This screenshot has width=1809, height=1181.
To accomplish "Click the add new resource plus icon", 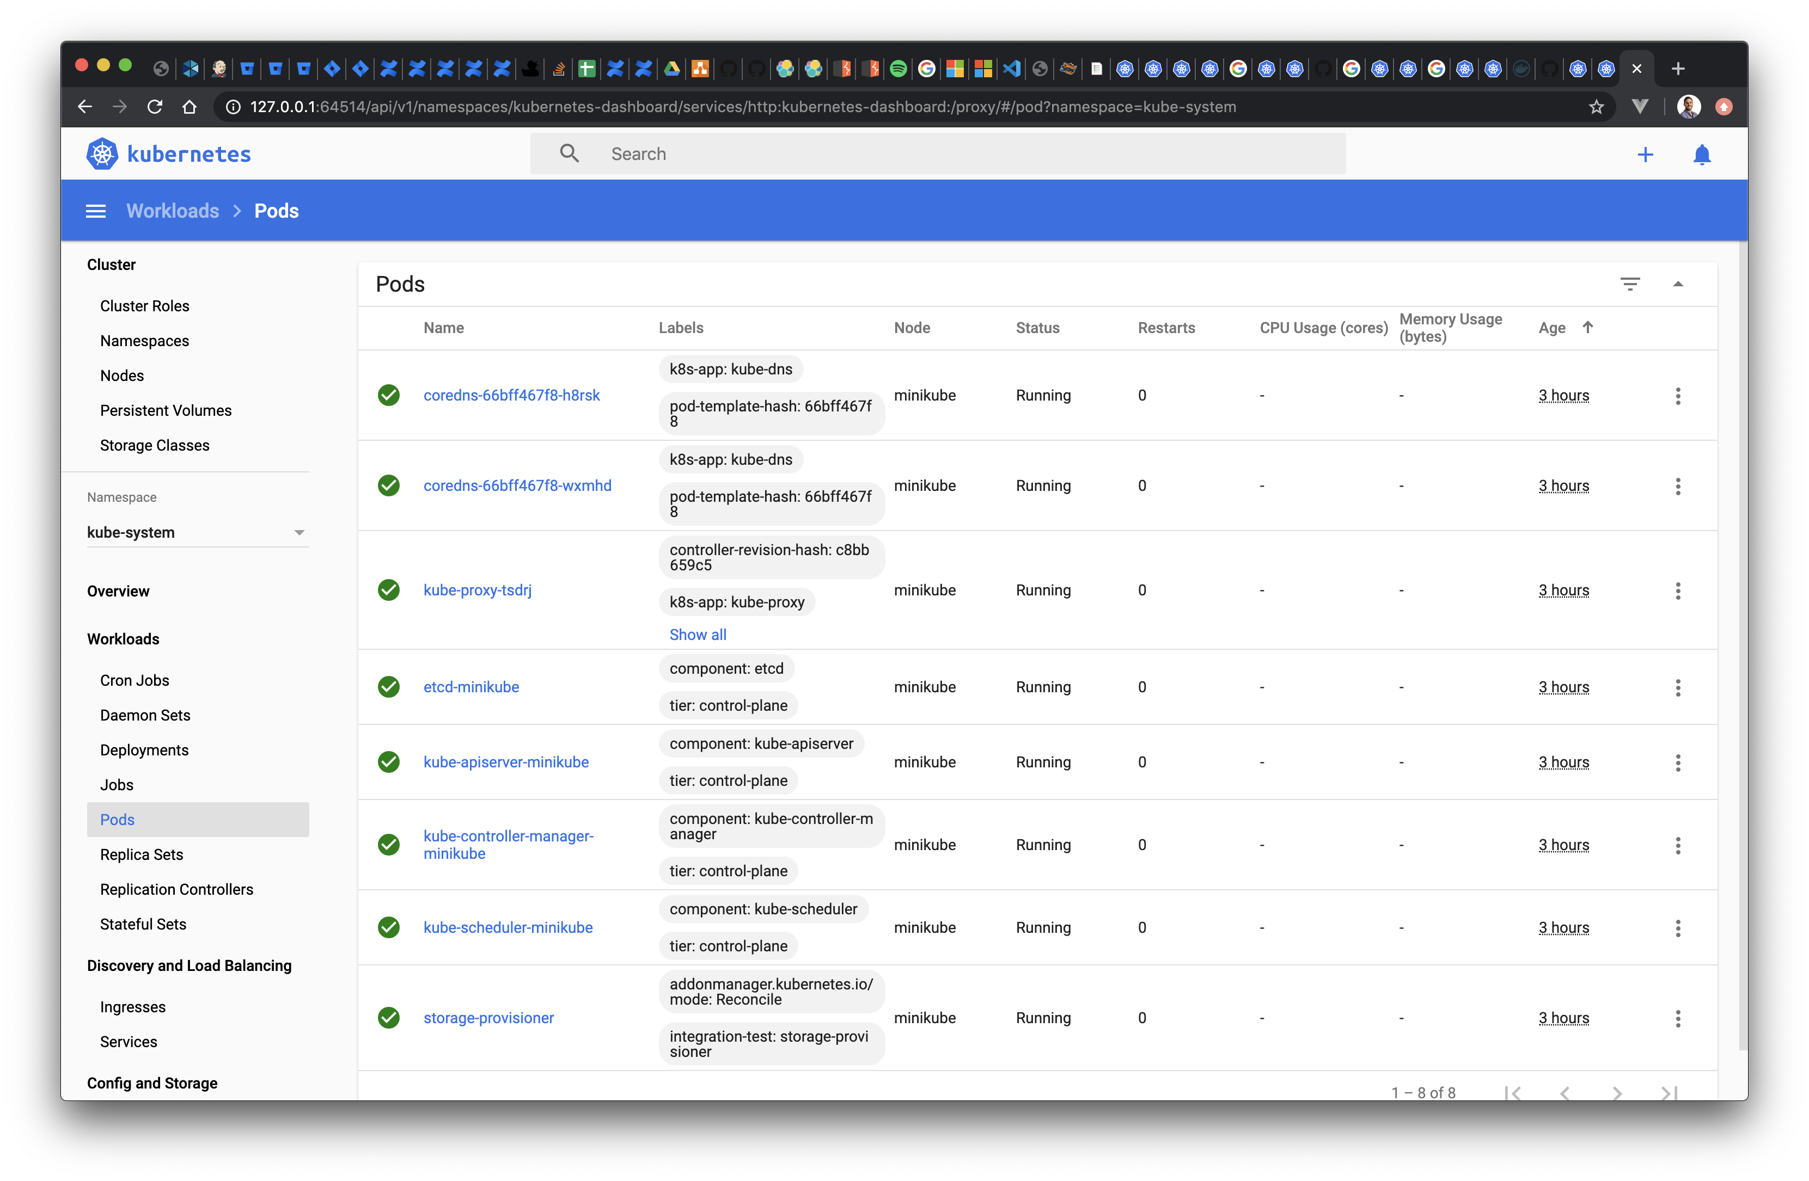I will (x=1646, y=154).
